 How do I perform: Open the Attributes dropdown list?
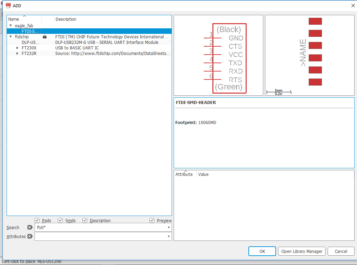click(x=169, y=237)
